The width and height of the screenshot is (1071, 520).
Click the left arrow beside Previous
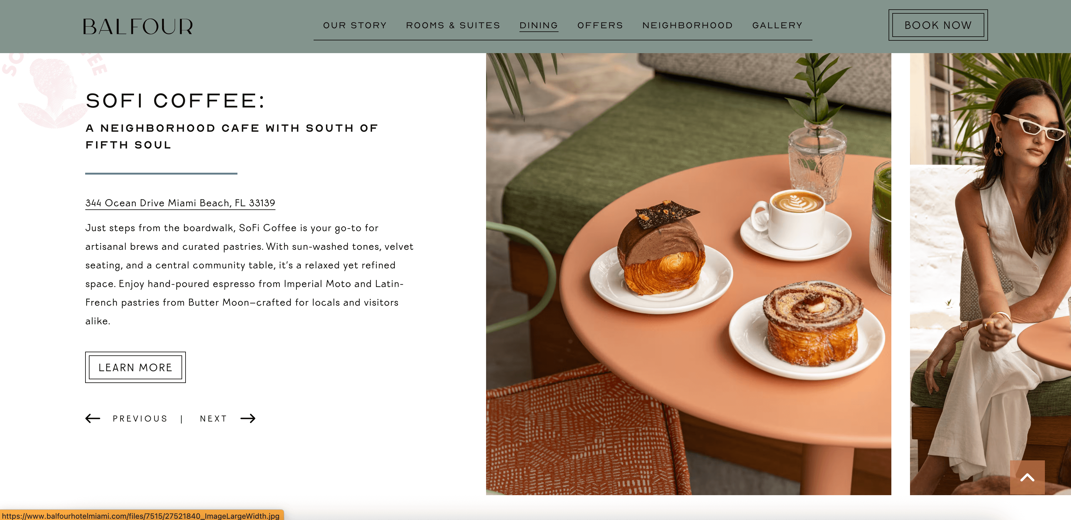coord(93,418)
